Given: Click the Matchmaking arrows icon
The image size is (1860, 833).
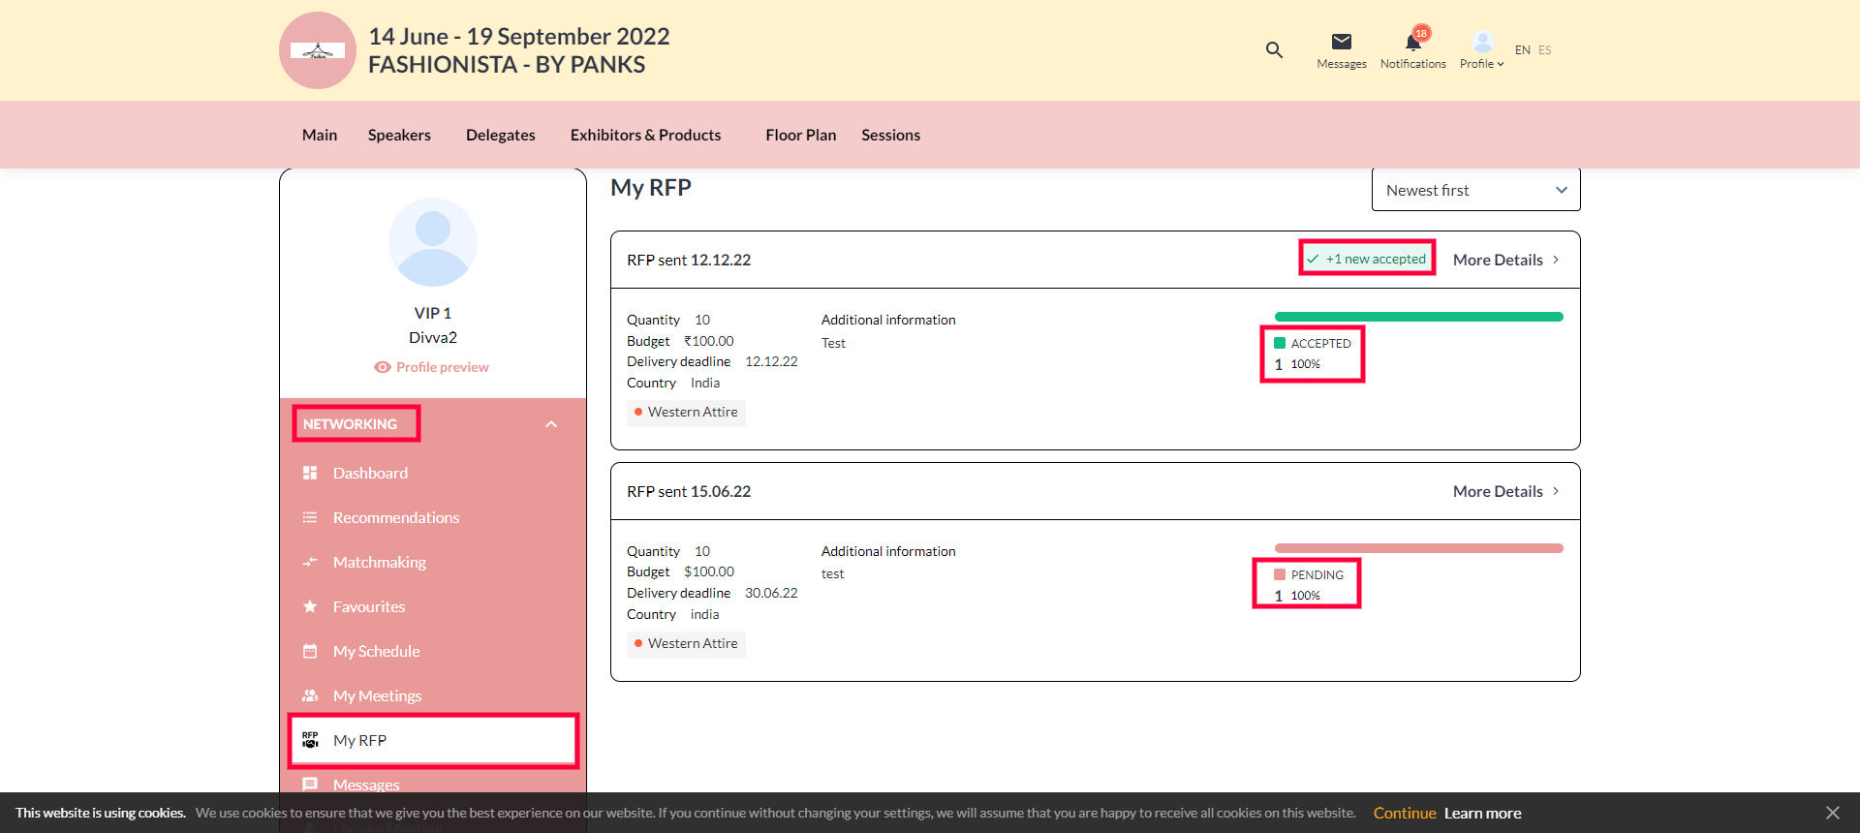Looking at the screenshot, I should point(310,562).
